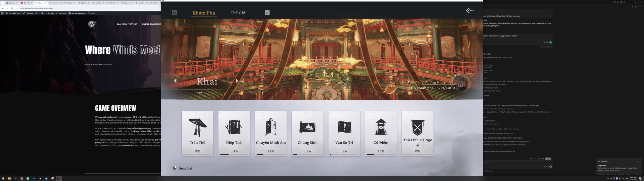This screenshot has width=644, height=181.
Task: Open the browser tab search dropdown
Action: pos(2,3)
